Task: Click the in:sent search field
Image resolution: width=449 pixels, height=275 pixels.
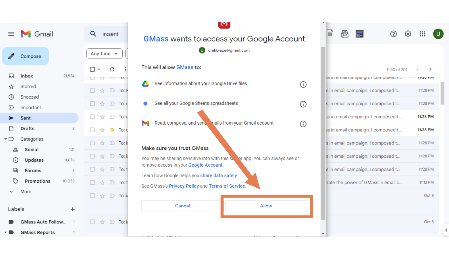Action: 110,34
